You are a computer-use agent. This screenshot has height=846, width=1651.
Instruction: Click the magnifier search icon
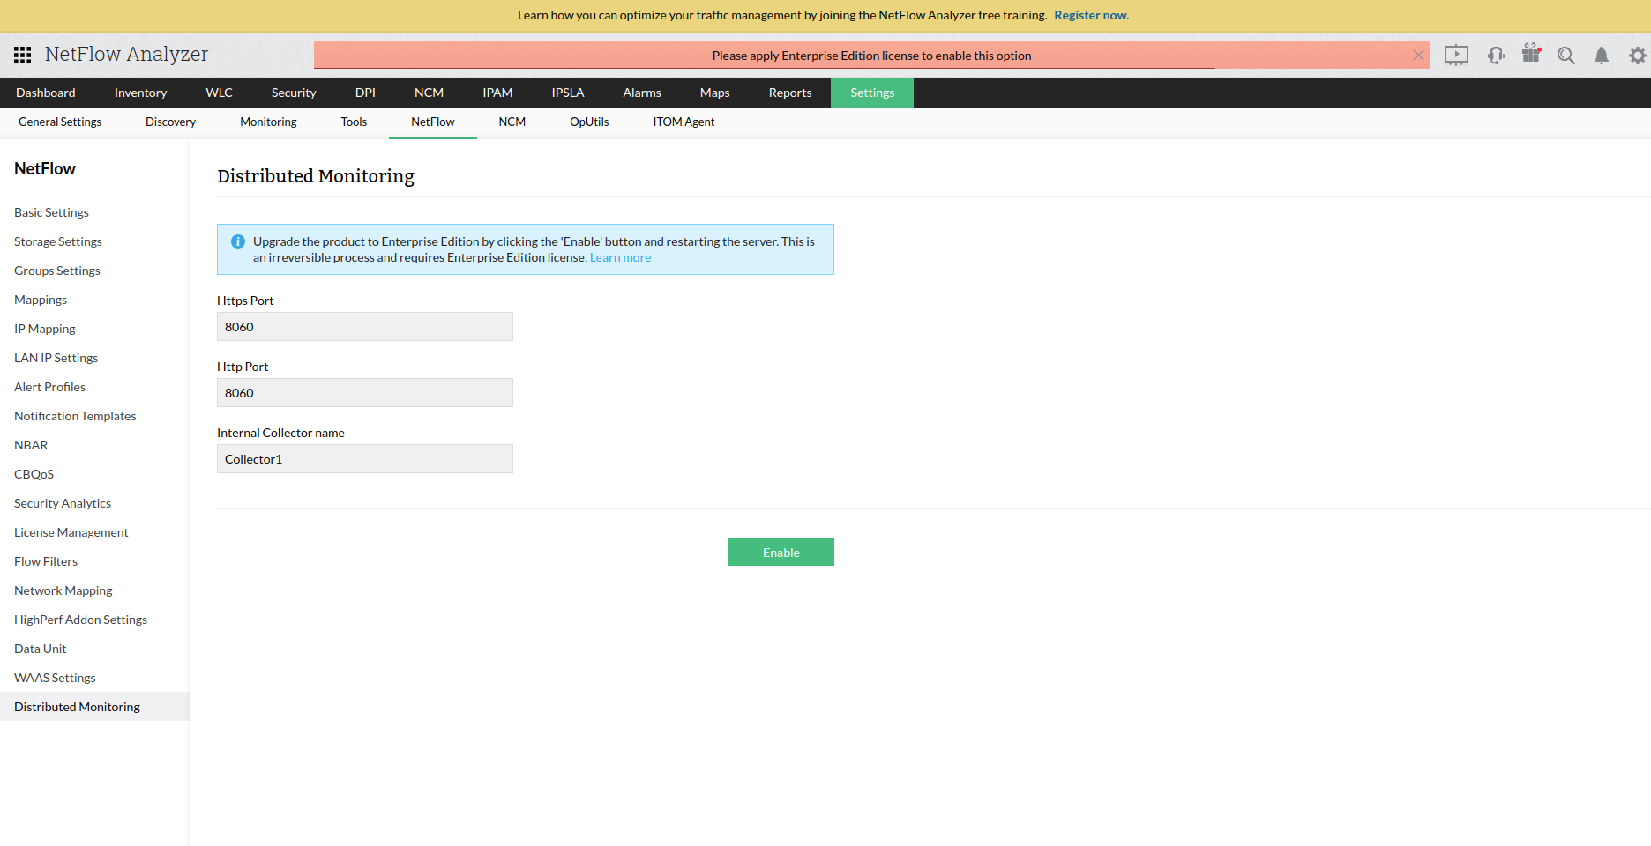(1566, 56)
